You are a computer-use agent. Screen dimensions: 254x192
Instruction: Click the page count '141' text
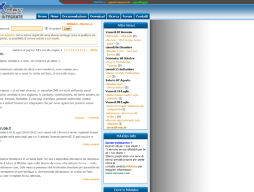tap(38, 50)
